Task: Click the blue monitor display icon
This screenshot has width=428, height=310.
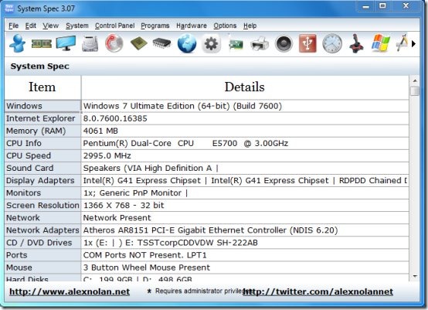Action: pyautogui.click(x=66, y=43)
